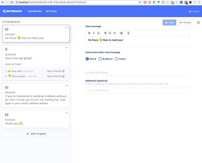Open the emoji picker in editor toolbar

(x=121, y=33)
